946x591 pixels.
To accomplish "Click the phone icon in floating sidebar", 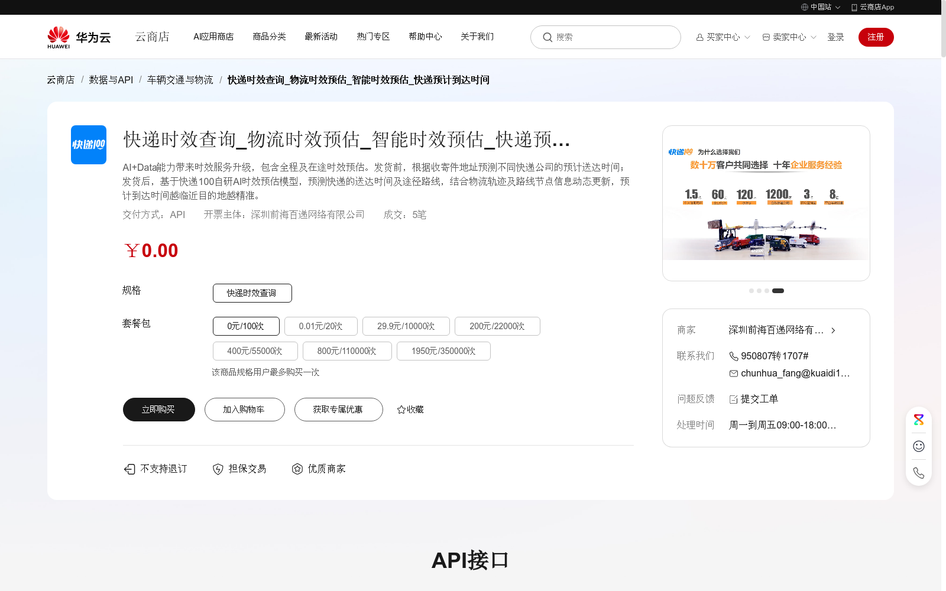I will click(x=918, y=473).
